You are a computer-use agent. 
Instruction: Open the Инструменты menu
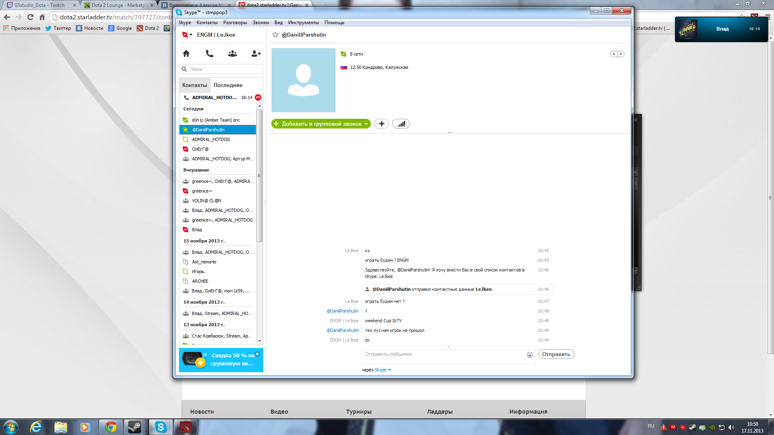[303, 23]
